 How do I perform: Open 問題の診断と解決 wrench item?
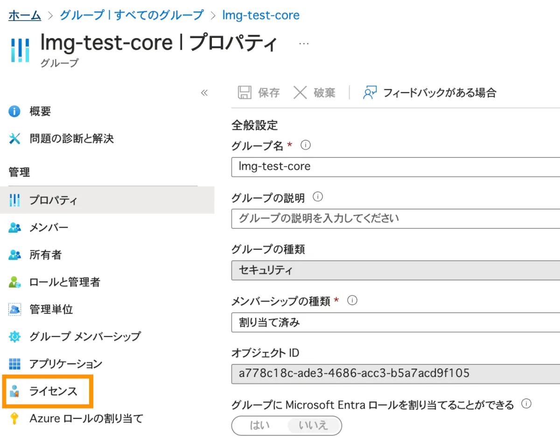71,138
